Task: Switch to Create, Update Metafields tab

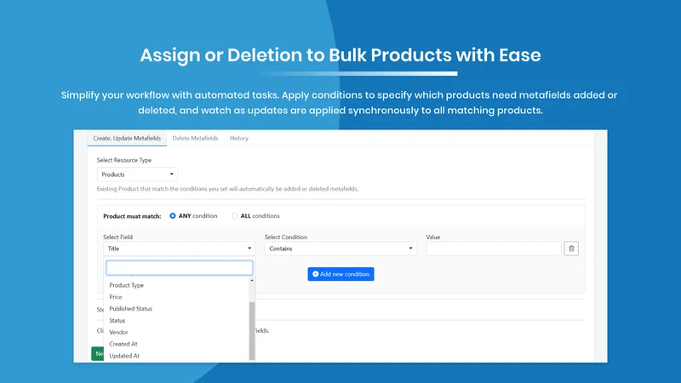Action: 127,138
